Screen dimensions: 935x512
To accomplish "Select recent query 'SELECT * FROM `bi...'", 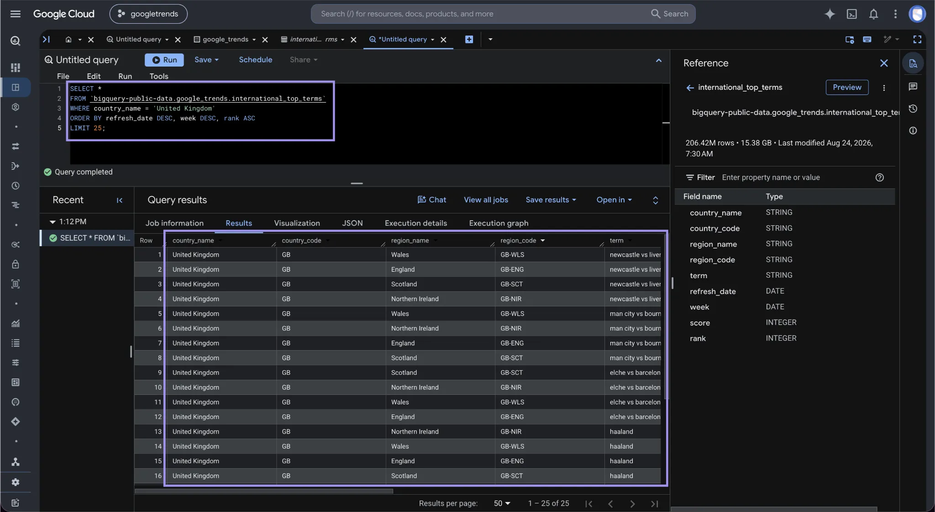I will click(x=87, y=238).
